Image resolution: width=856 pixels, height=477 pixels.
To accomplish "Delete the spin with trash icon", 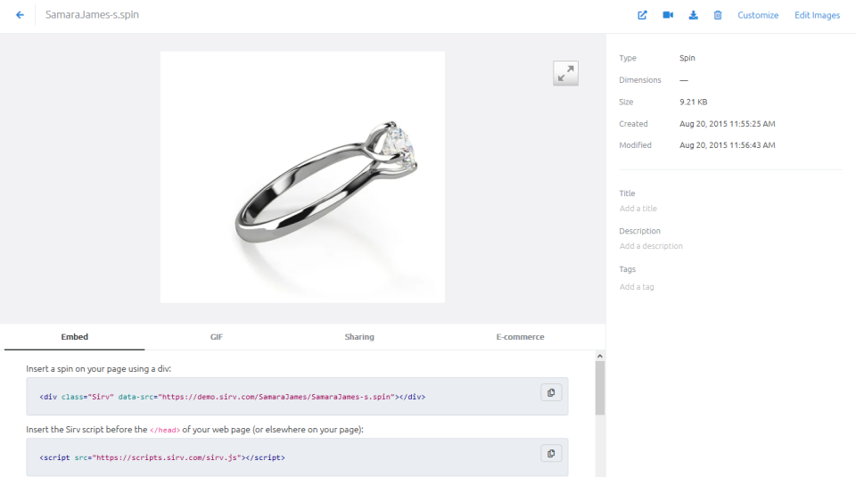I will (718, 15).
